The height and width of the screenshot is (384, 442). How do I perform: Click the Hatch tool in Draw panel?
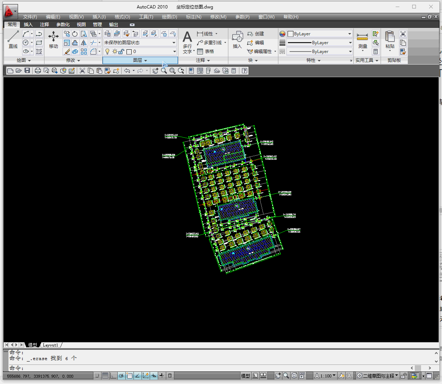pos(39,52)
